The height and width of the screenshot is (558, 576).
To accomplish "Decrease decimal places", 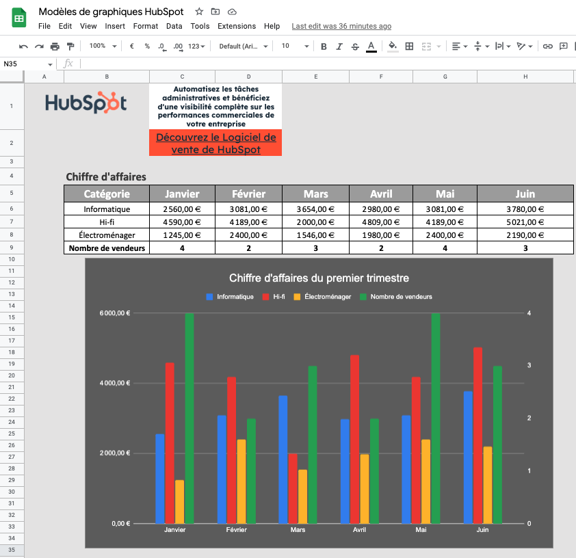I will [162, 46].
